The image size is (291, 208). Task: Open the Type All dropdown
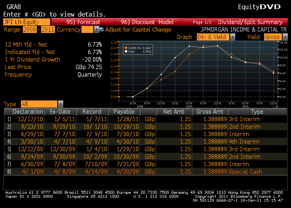[60, 104]
